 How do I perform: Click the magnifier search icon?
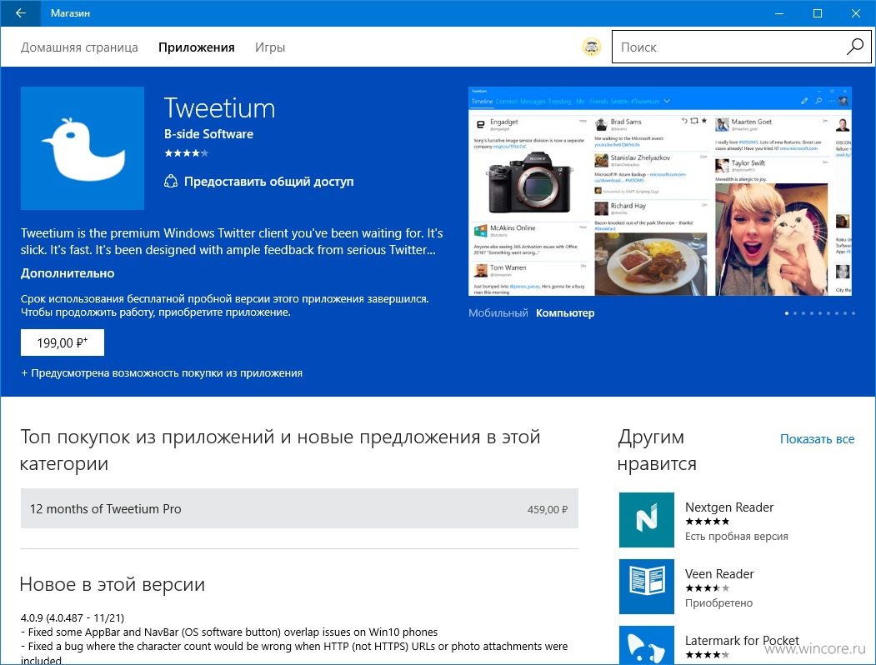pyautogui.click(x=855, y=47)
